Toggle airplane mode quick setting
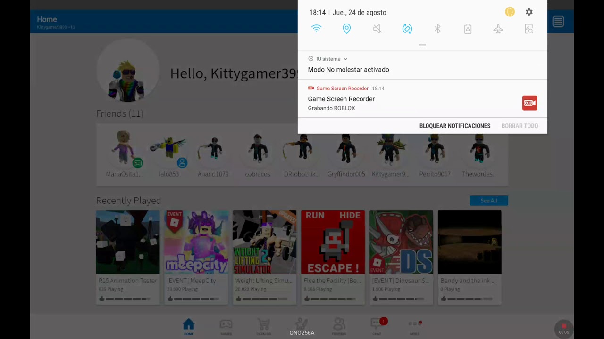 (498, 29)
